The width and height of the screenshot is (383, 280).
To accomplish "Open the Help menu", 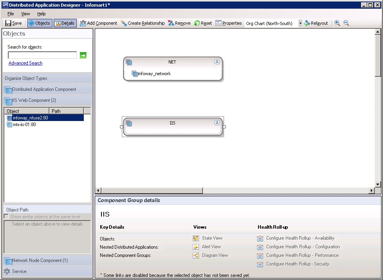I will [41, 14].
